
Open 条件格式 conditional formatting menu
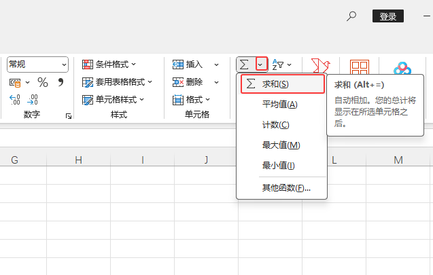coord(109,65)
